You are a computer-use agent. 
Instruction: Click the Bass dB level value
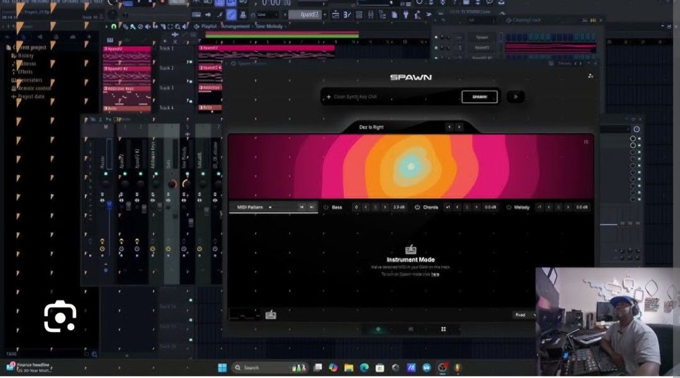coord(399,207)
